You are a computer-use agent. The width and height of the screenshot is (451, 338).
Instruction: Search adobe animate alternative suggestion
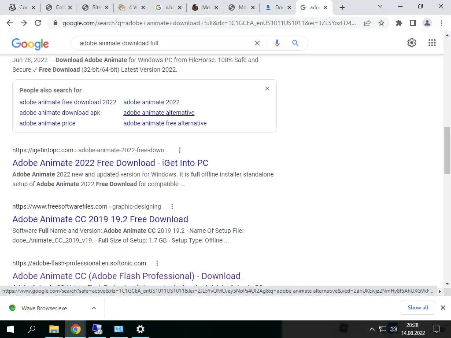(x=159, y=113)
